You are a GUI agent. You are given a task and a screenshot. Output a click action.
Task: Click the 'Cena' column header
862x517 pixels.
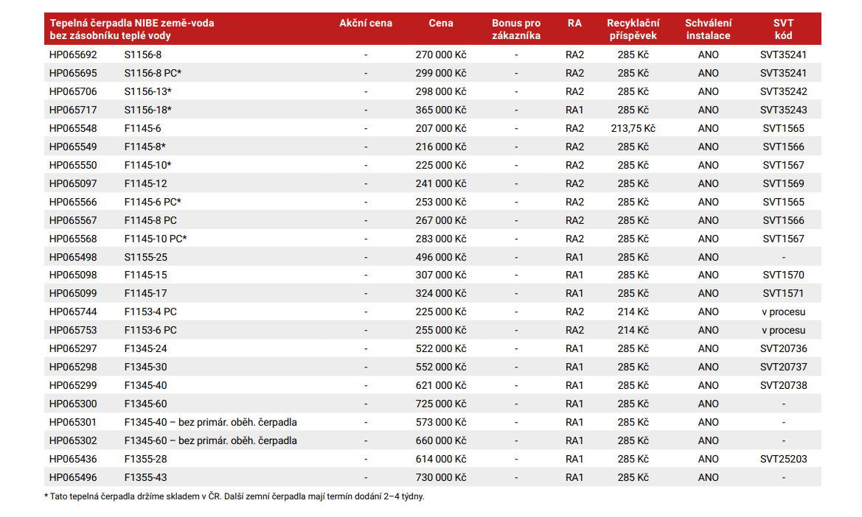tap(441, 23)
